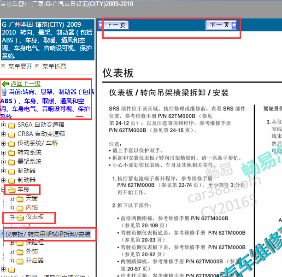Viewport: 282px width, 277px height.
Task: Go to previous page with 上一页 button
Action: [x=114, y=25]
